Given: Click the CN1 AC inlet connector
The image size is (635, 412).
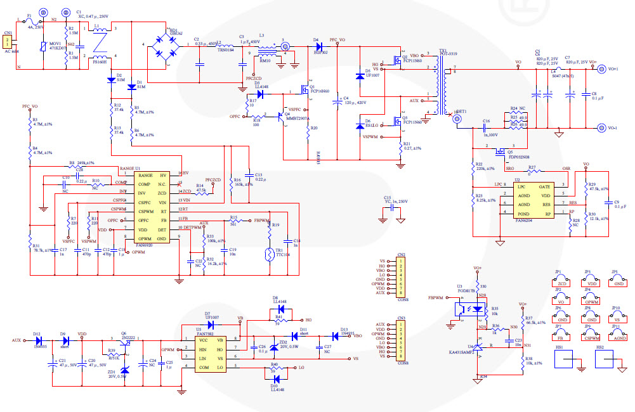Looking at the screenshot, I should tap(8, 42).
